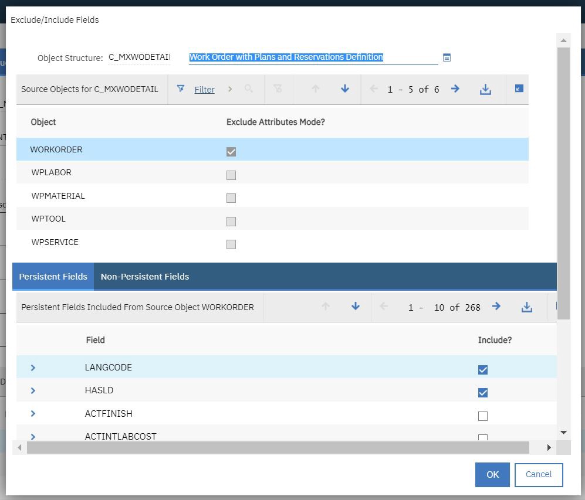The height and width of the screenshot is (500, 585).
Task: Expand details for HASLD field
Action: [33, 390]
